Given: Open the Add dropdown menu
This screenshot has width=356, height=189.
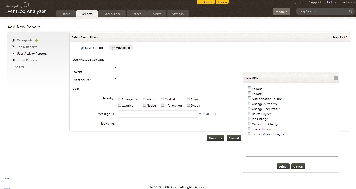Looking at the screenshot, I should (x=281, y=12).
